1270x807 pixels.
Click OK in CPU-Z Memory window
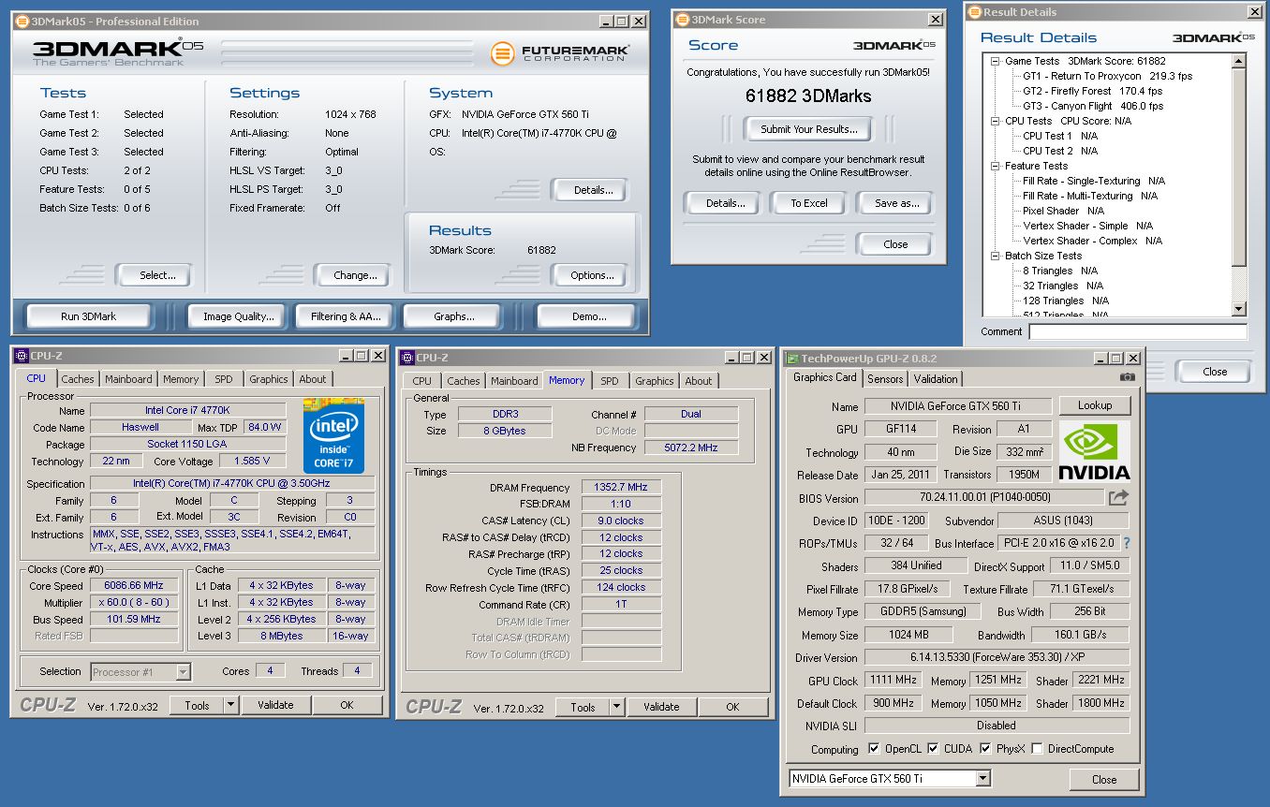[732, 708]
